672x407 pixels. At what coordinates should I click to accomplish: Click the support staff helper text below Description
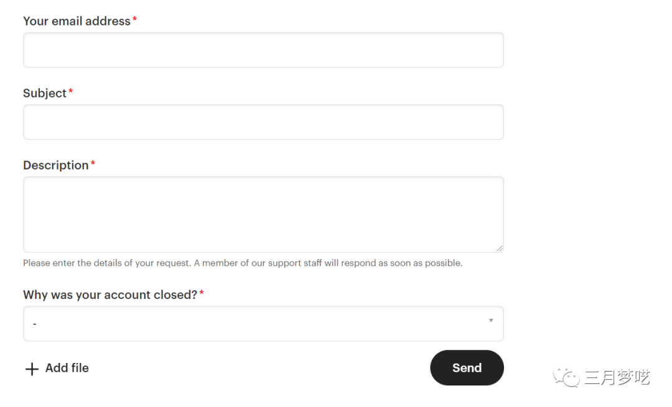tap(243, 263)
